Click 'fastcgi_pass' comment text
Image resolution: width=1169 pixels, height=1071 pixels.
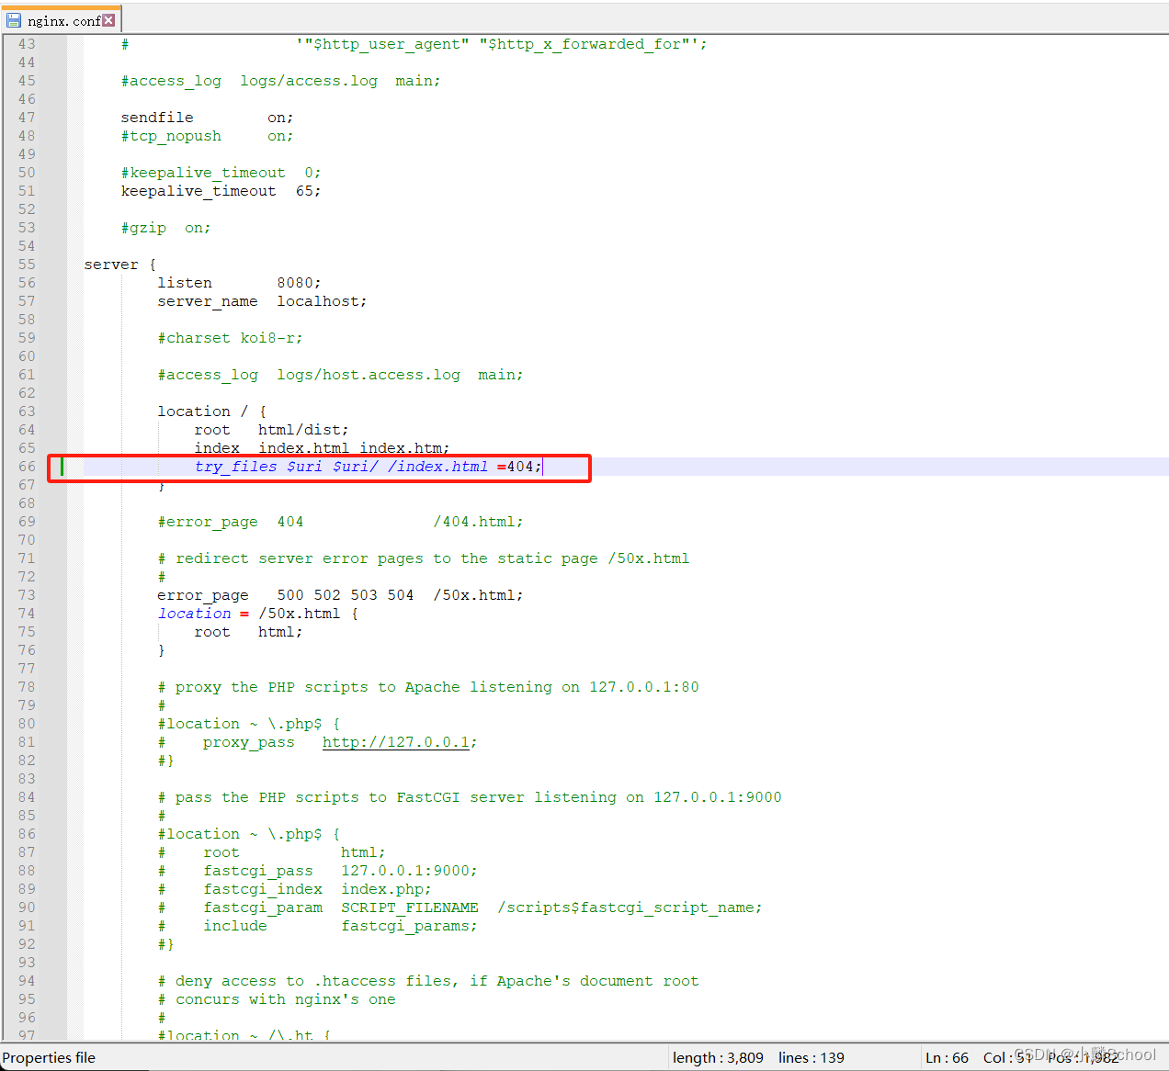pyautogui.click(x=258, y=871)
